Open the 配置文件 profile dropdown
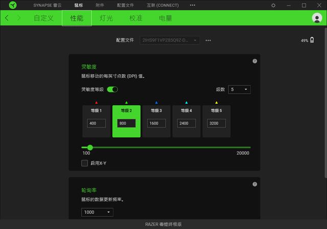 (x=170, y=40)
